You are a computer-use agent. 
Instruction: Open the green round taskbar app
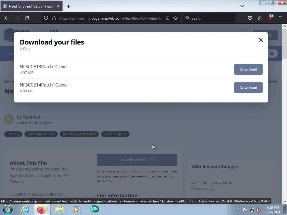(x=94, y=209)
